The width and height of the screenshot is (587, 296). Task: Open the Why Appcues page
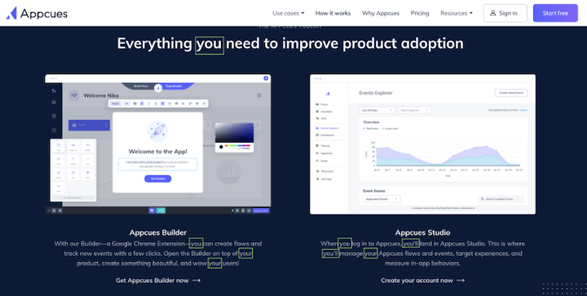coord(381,13)
